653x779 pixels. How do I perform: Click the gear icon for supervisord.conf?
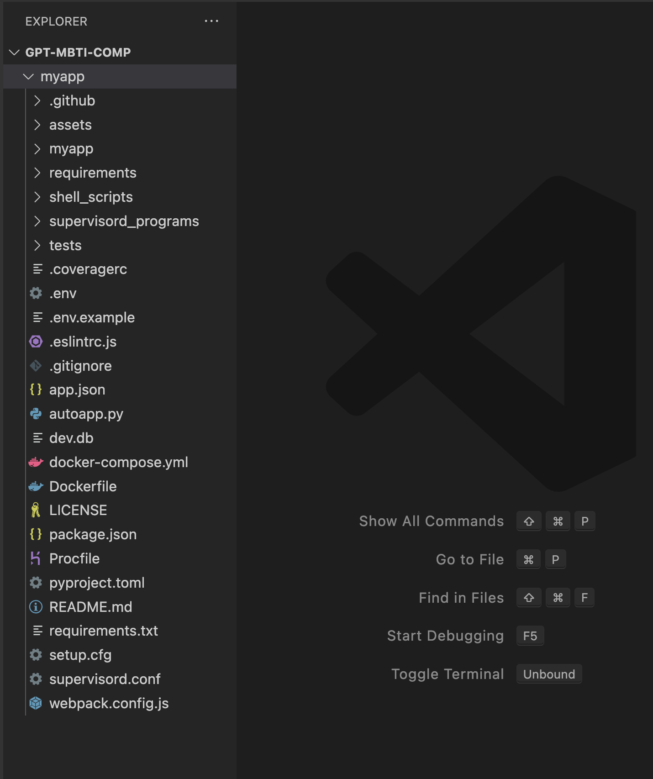point(36,679)
